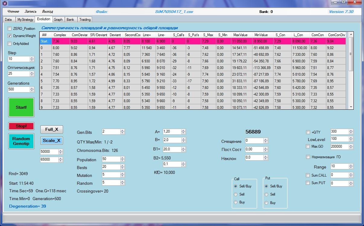Decrease the Mutation spinner value

(122, 176)
